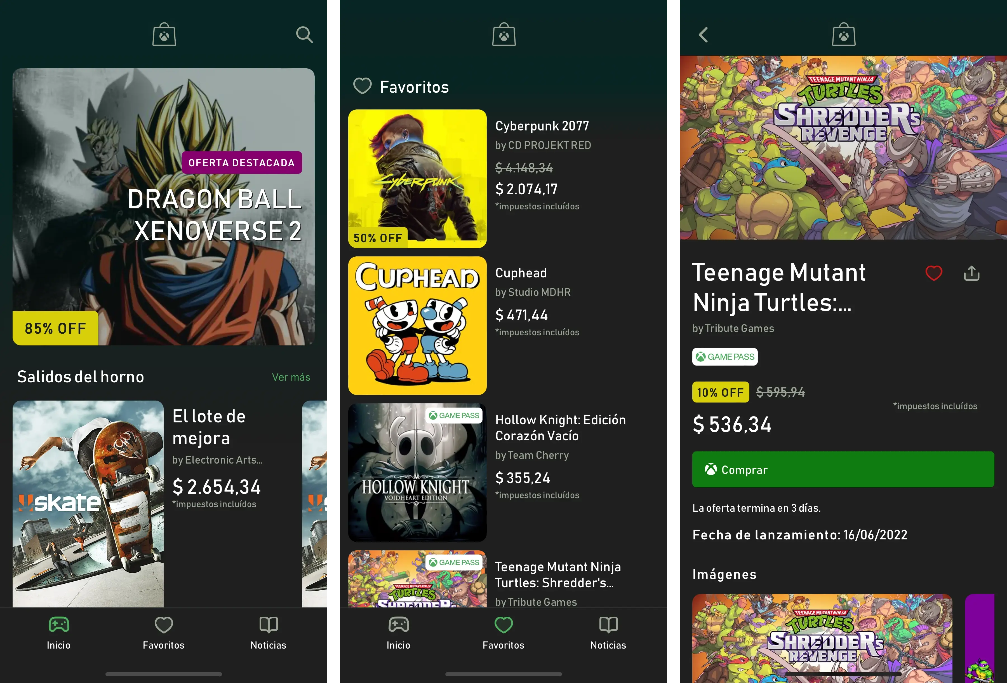This screenshot has width=1007, height=683.
Task: Open search with the magnifier icon
Action: (304, 35)
